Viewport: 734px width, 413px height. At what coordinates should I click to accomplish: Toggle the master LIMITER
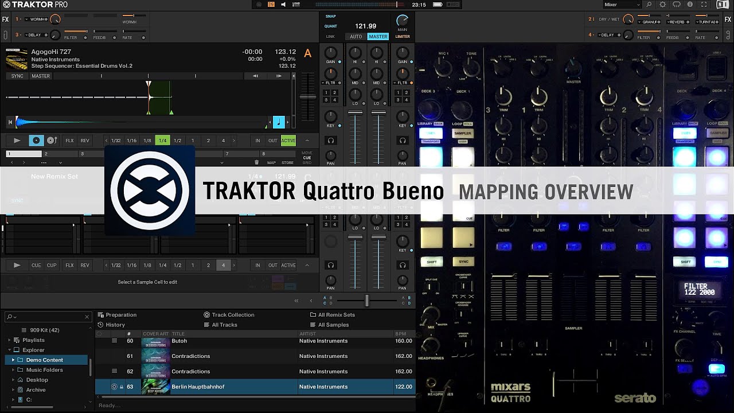click(403, 37)
